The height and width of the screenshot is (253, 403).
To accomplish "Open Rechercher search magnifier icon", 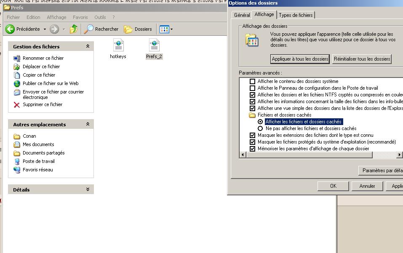I will (x=89, y=29).
